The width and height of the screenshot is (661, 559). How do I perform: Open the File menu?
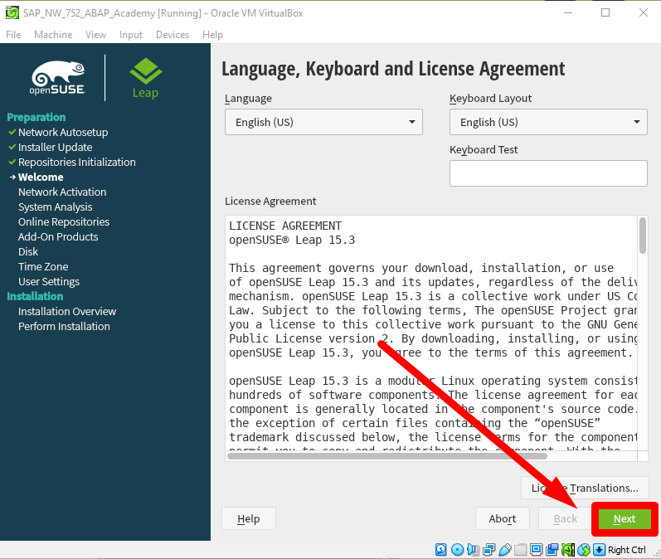[13, 35]
